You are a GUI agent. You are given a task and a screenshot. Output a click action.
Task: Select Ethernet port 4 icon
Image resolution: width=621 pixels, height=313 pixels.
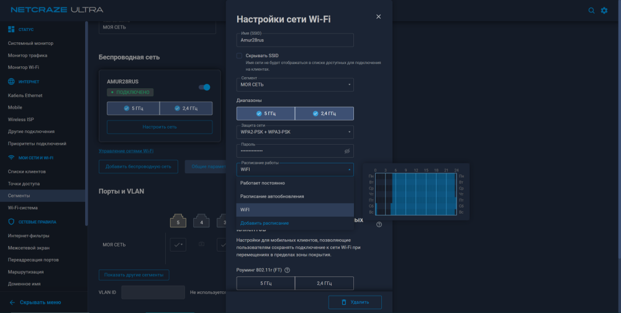pos(202,220)
